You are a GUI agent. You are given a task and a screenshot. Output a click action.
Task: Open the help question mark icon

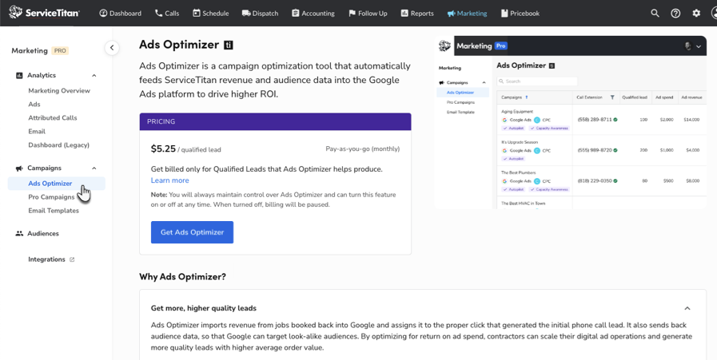pos(675,14)
